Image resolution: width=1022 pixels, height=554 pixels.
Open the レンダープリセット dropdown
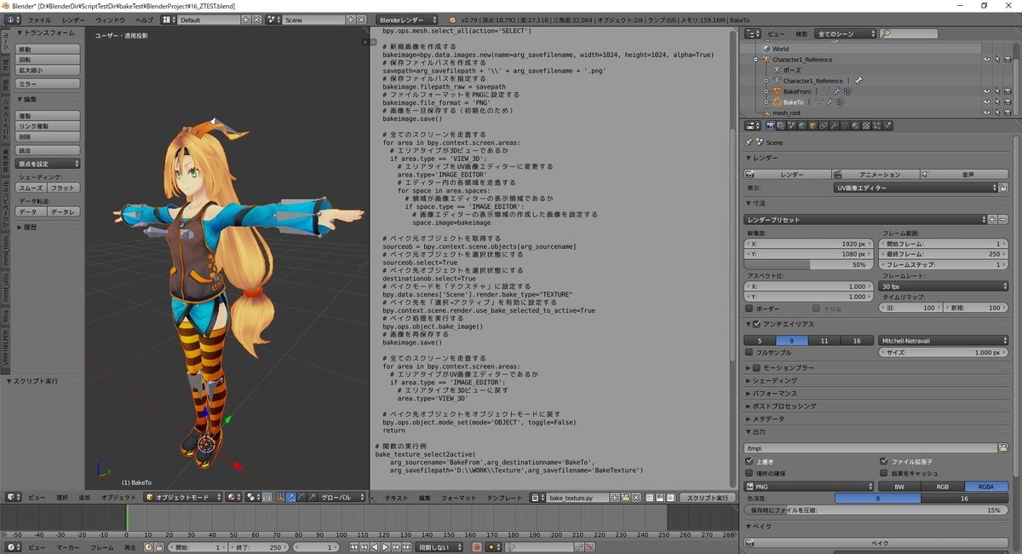pos(865,220)
